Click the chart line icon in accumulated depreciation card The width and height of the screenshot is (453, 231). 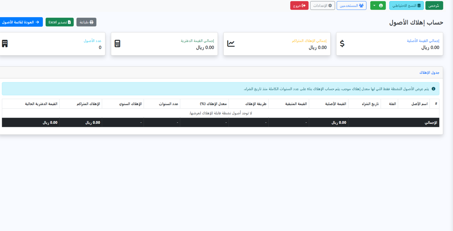[x=231, y=43]
